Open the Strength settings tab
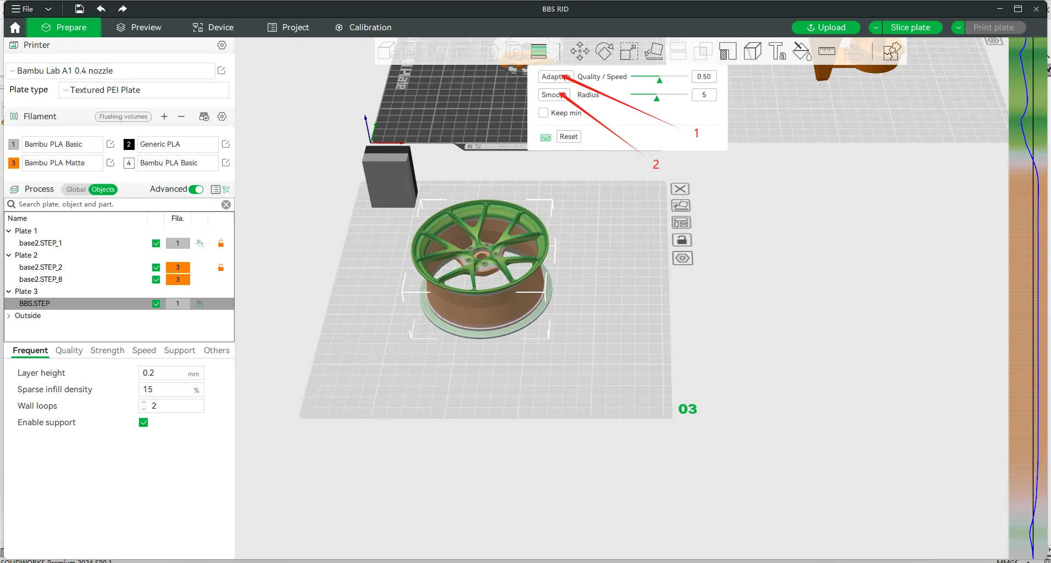The image size is (1051, 563). 107,350
